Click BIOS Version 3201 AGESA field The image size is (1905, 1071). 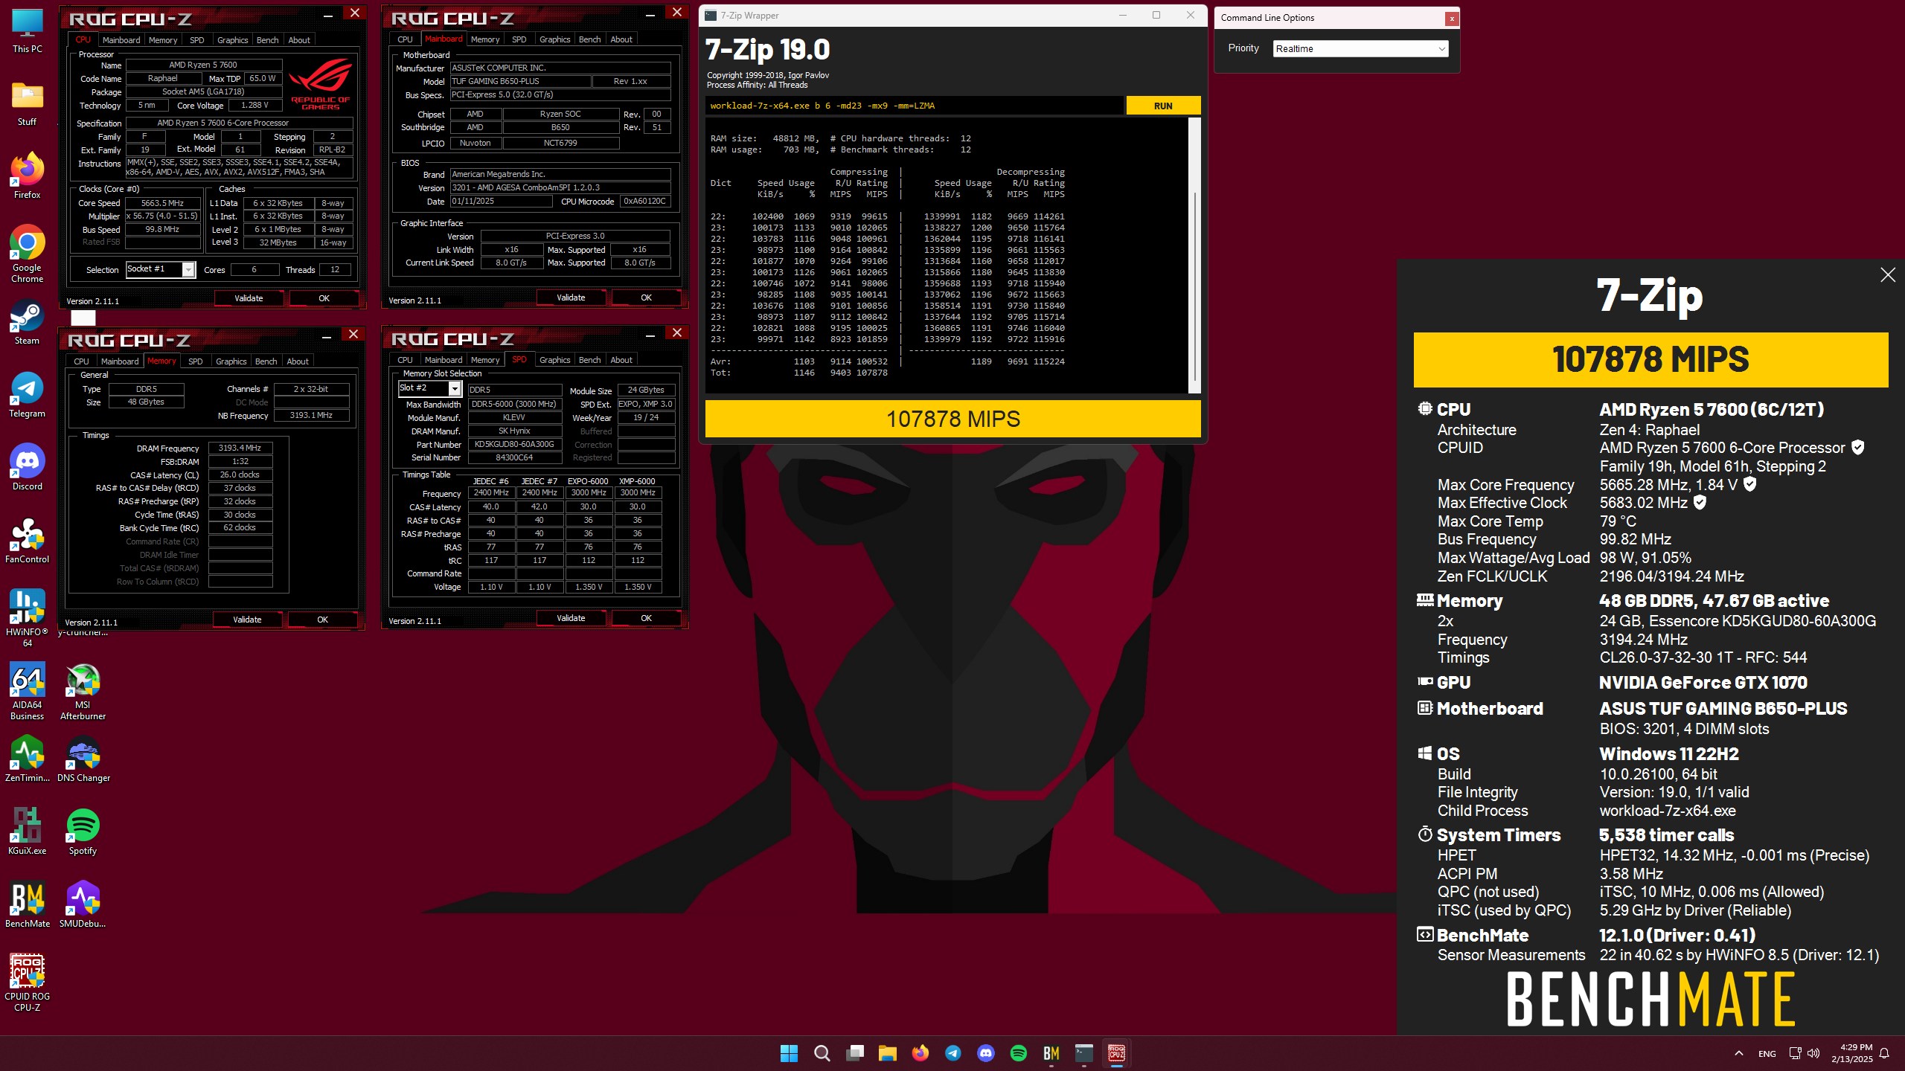(560, 187)
